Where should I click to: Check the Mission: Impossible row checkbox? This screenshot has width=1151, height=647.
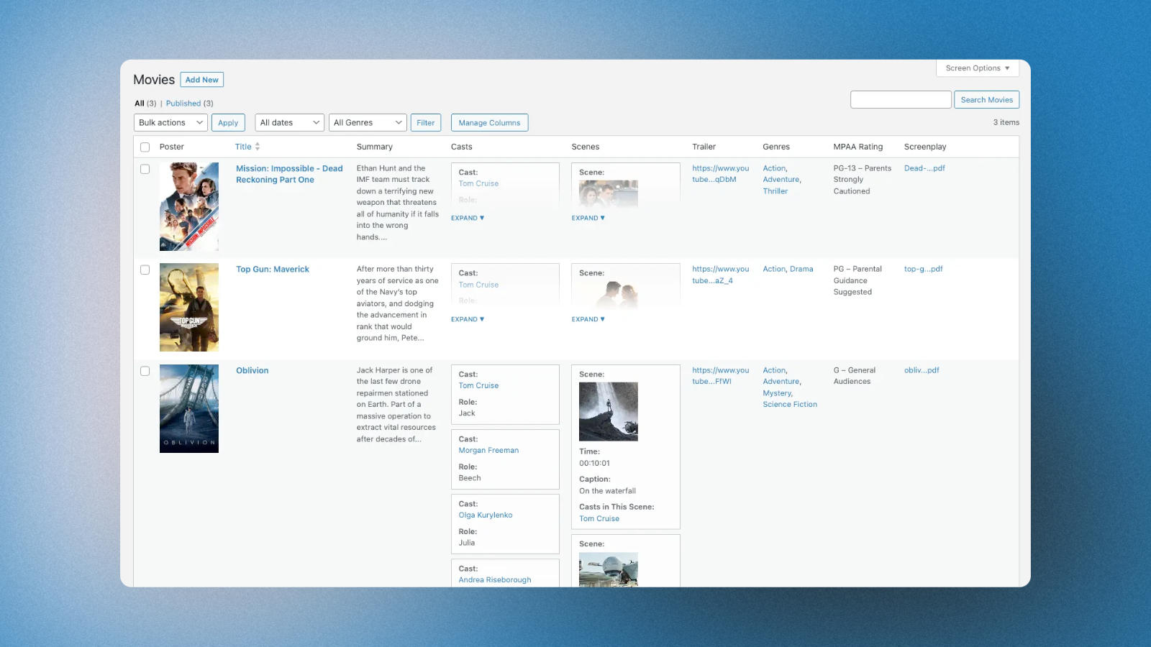click(x=145, y=169)
